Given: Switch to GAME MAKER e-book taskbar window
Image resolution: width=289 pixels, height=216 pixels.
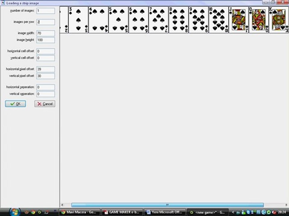Looking at the screenshot, I should [x=122, y=212].
